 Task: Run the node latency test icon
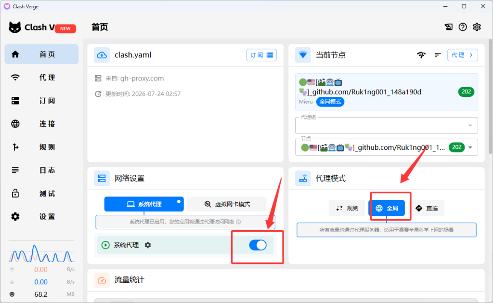click(421, 55)
